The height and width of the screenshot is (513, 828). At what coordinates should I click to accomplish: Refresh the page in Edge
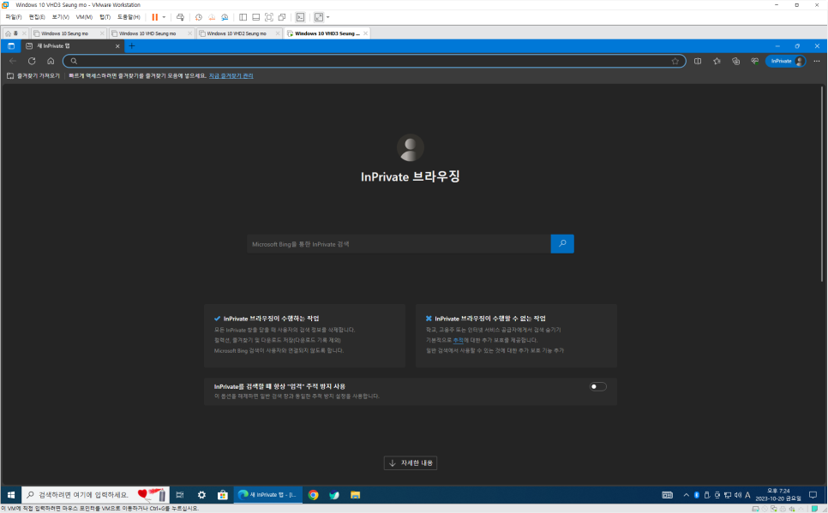[x=32, y=61]
